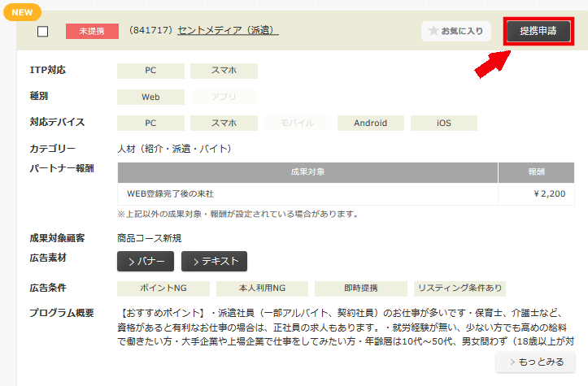Expand details with もっとみる button
Image resolution: width=588 pixels, height=386 pixels.
(535, 362)
